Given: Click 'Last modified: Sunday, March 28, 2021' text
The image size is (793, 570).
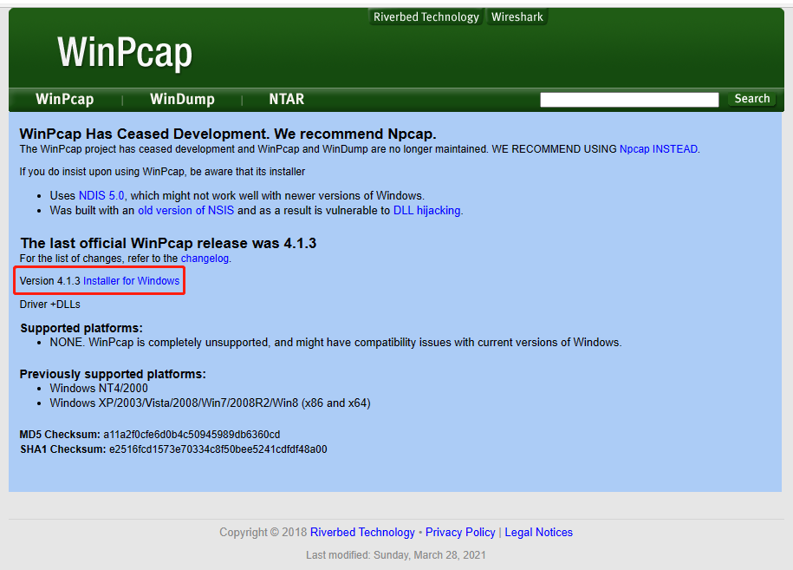Looking at the screenshot, I should pyautogui.click(x=396, y=554).
